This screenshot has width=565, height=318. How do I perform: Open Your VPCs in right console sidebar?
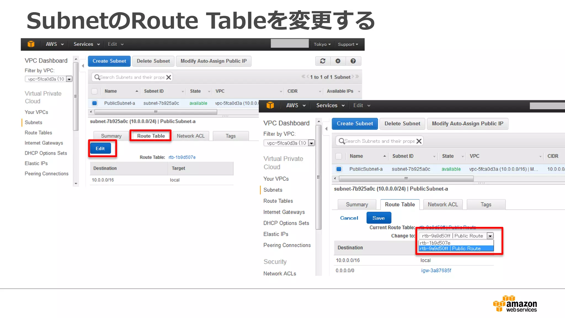pos(276,179)
